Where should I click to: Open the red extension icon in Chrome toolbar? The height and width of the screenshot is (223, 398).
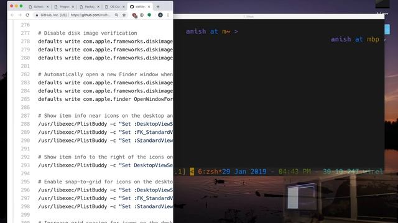click(135, 15)
